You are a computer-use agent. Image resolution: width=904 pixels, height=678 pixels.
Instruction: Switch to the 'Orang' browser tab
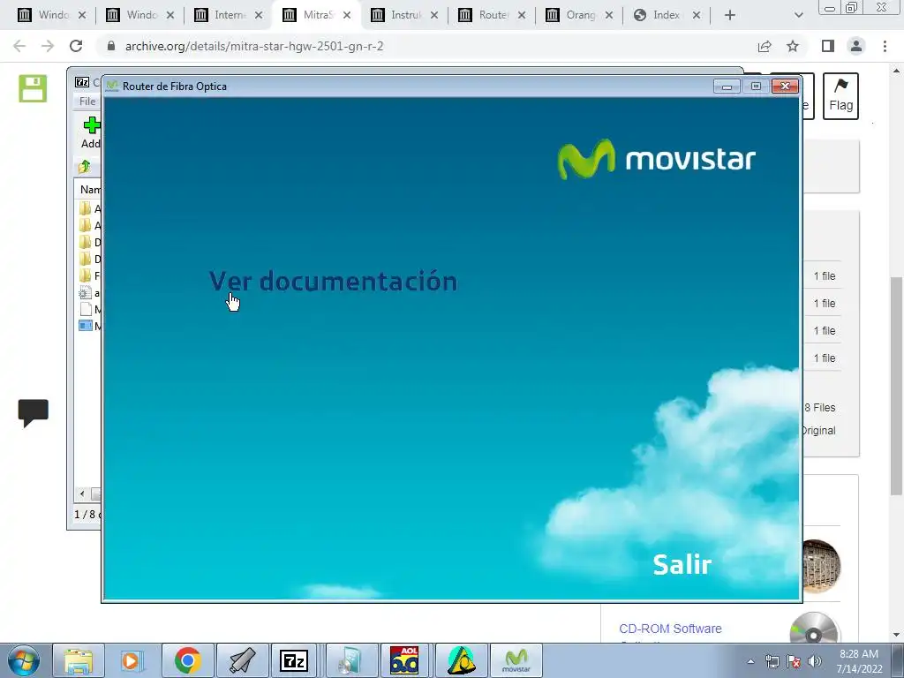coord(579,15)
